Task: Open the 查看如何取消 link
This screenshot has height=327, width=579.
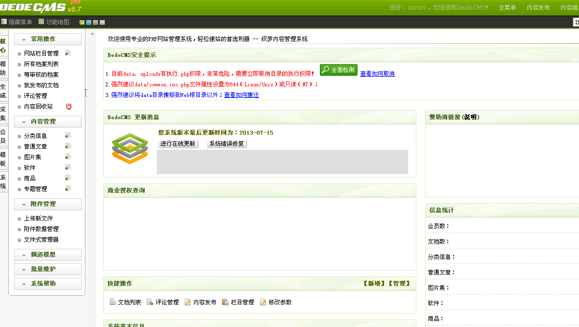Action: (x=377, y=74)
